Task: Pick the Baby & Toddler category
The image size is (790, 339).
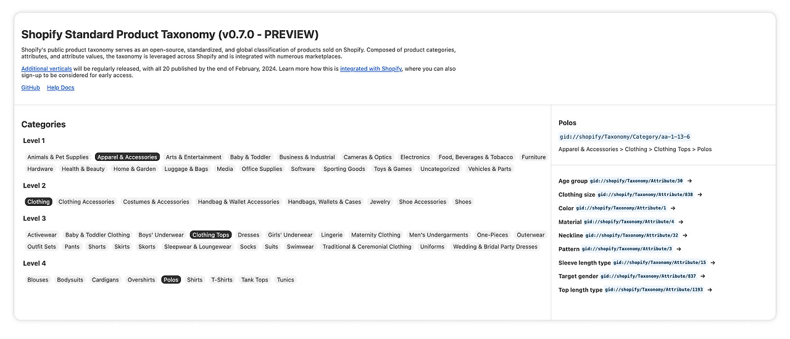Action: [250, 157]
